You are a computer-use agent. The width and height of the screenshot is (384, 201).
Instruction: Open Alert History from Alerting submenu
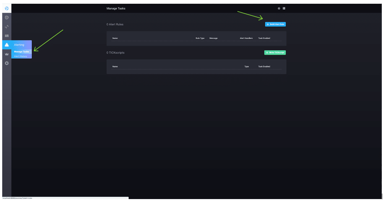click(20, 56)
